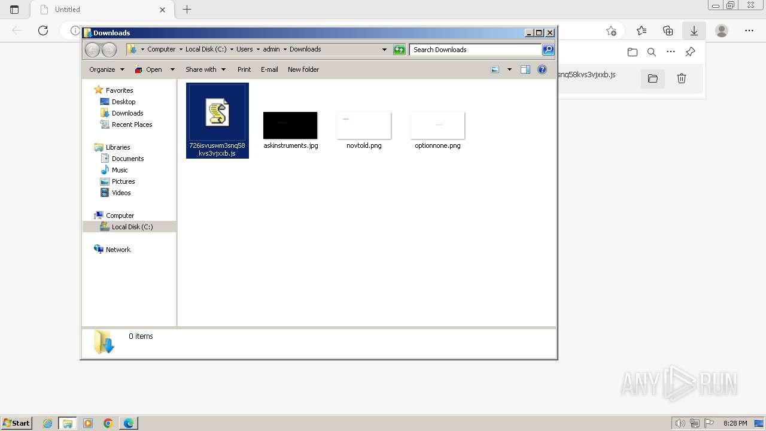The height and width of the screenshot is (431, 766).
Task: Select Downloads in the navigation pane
Action: [x=127, y=113]
